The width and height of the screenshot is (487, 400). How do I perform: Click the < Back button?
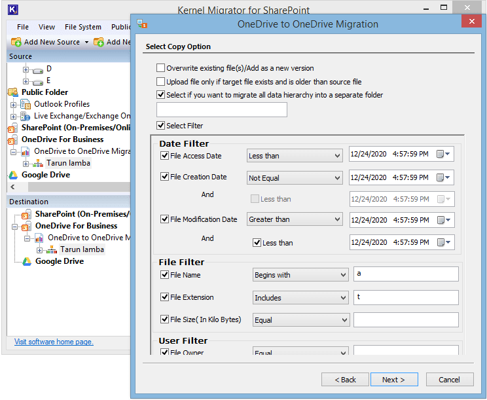[345, 380]
